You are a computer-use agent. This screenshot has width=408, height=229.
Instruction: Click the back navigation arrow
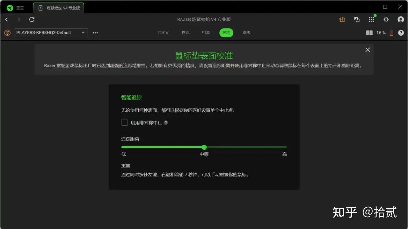6,19
